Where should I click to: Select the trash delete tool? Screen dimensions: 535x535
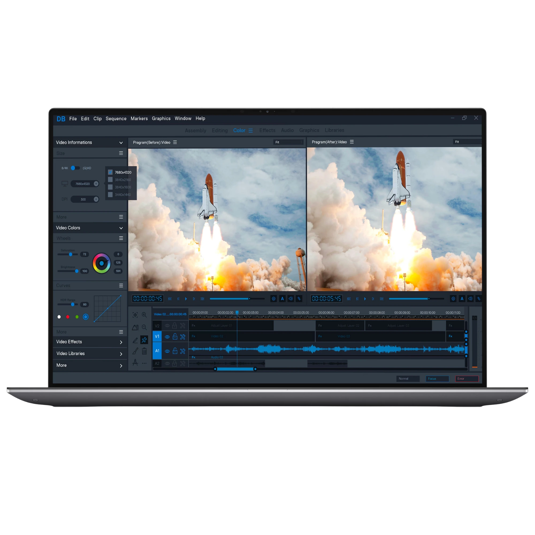(144, 351)
